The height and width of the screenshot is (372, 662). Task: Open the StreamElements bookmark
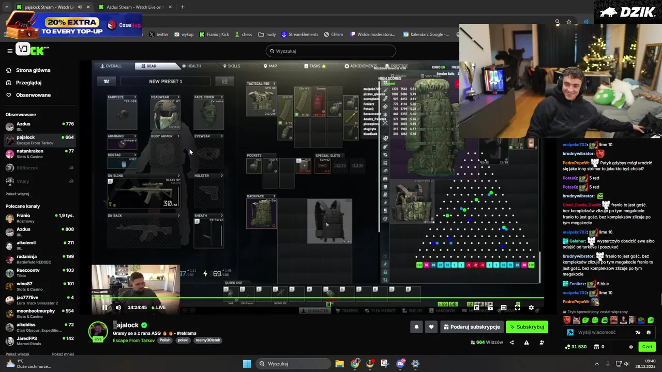pos(299,35)
